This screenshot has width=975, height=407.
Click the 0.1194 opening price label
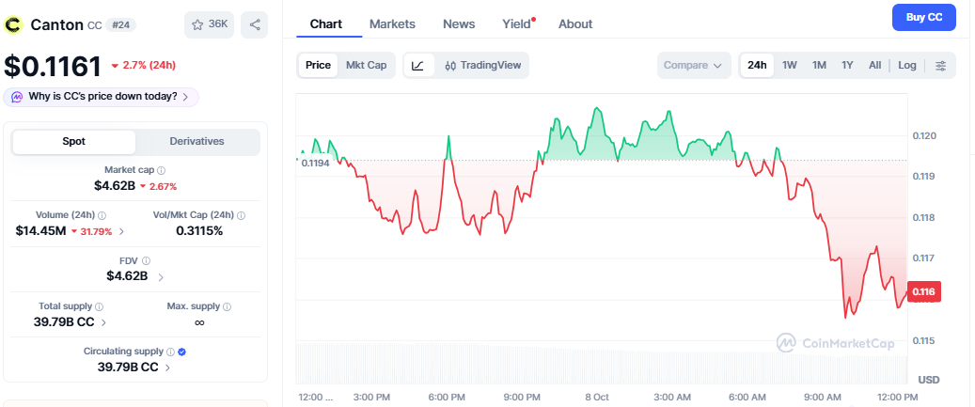[315, 163]
